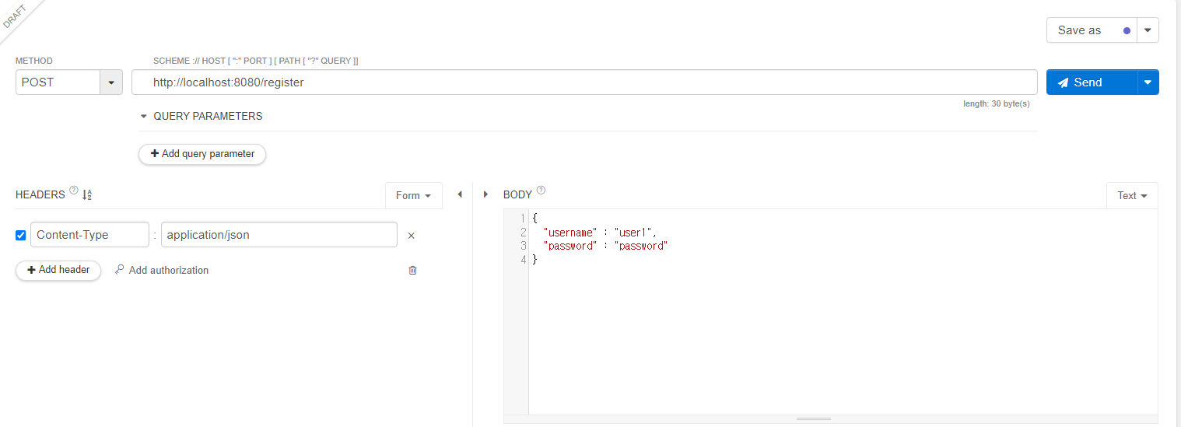1181x427 pixels.
Task: Sort headers alphabetically with the A-Z icon
Action: click(87, 194)
